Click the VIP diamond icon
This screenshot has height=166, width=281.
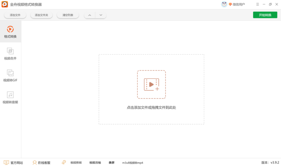[x=230, y=5]
